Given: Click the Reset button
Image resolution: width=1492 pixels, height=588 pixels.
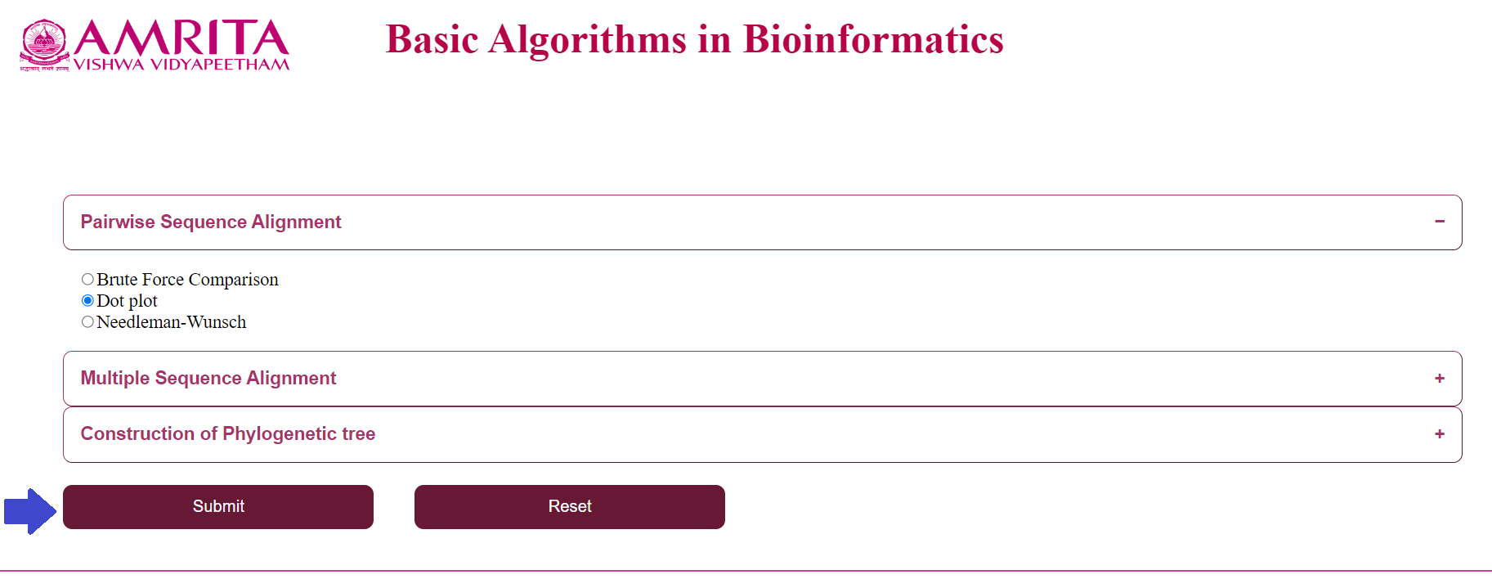Looking at the screenshot, I should pyautogui.click(x=570, y=507).
